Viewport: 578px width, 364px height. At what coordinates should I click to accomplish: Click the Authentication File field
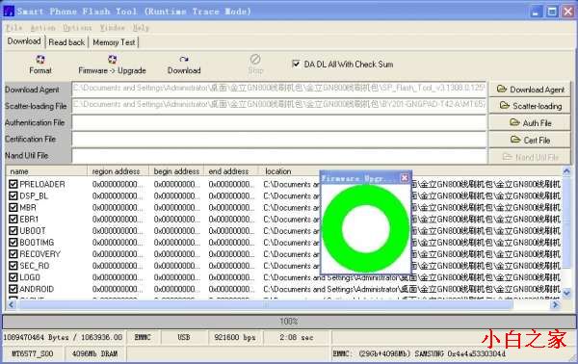[279, 122]
